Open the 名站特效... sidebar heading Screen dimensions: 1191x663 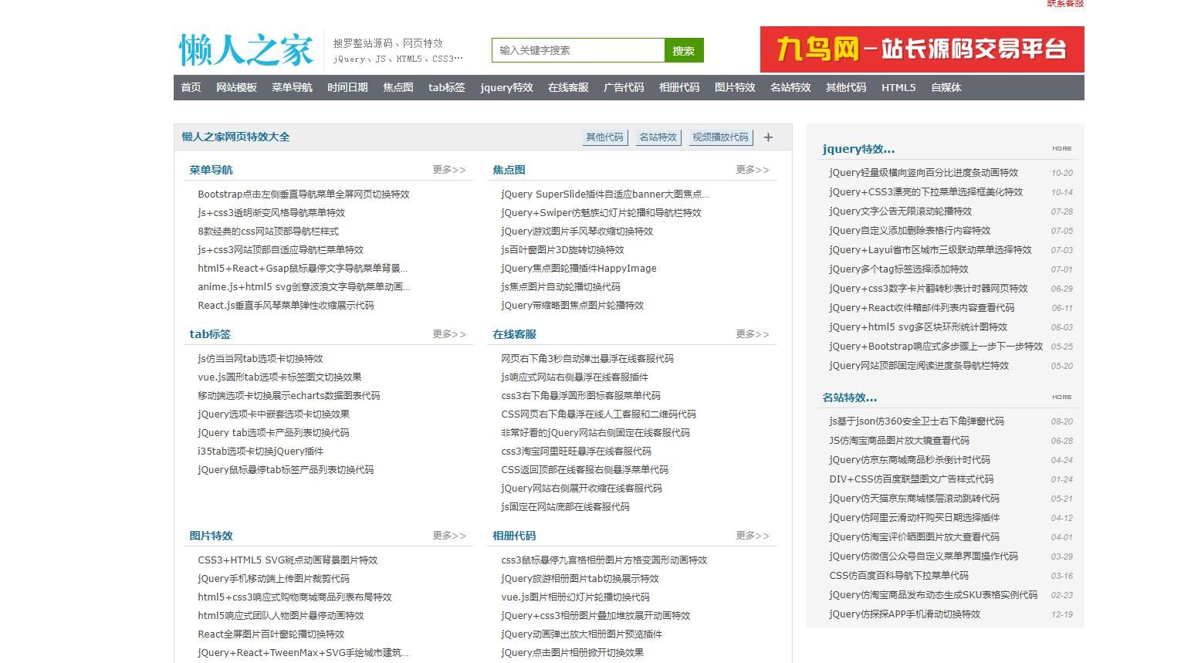[849, 397]
